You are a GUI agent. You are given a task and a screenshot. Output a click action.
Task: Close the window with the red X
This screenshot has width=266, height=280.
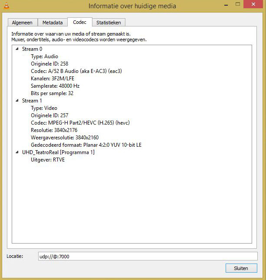(x=253, y=4)
